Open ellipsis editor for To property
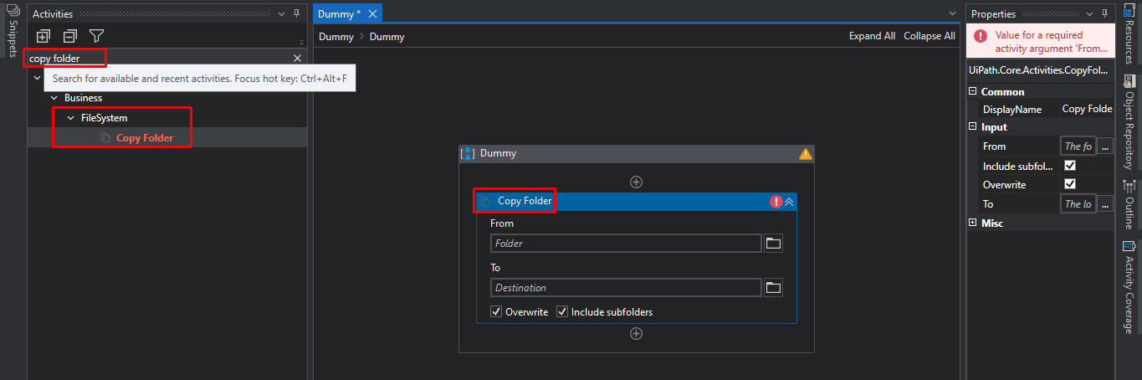This screenshot has height=380, width=1142. pyautogui.click(x=1105, y=204)
